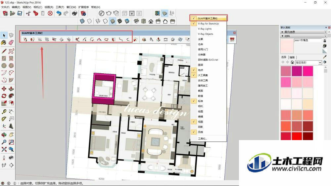Select the hot pink swatch top-right
Image resolution: width=331 pixels, height=186 pixels.
pyautogui.click(x=308, y=71)
